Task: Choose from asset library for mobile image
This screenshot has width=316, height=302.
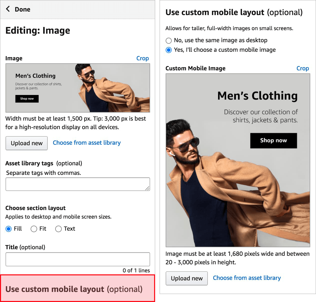Action: [247, 278]
